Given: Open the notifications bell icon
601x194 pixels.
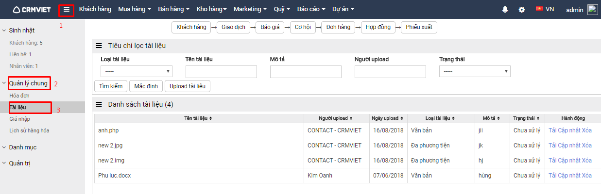Looking at the screenshot, I should [x=505, y=9].
